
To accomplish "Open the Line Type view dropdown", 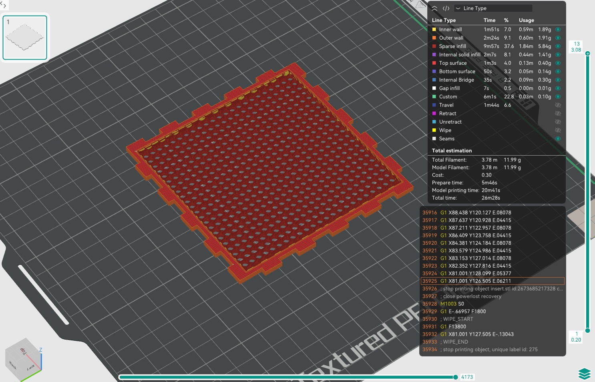I will click(493, 8).
